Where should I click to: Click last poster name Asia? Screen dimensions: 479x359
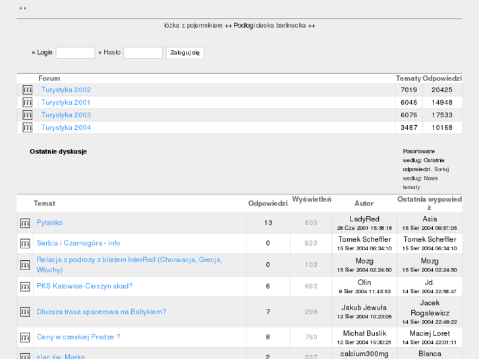pos(430,219)
